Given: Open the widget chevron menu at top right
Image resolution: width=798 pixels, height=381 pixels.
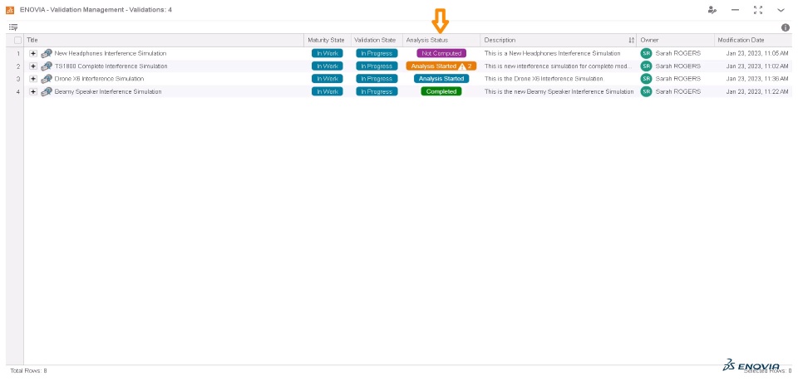Looking at the screenshot, I should click(781, 10).
